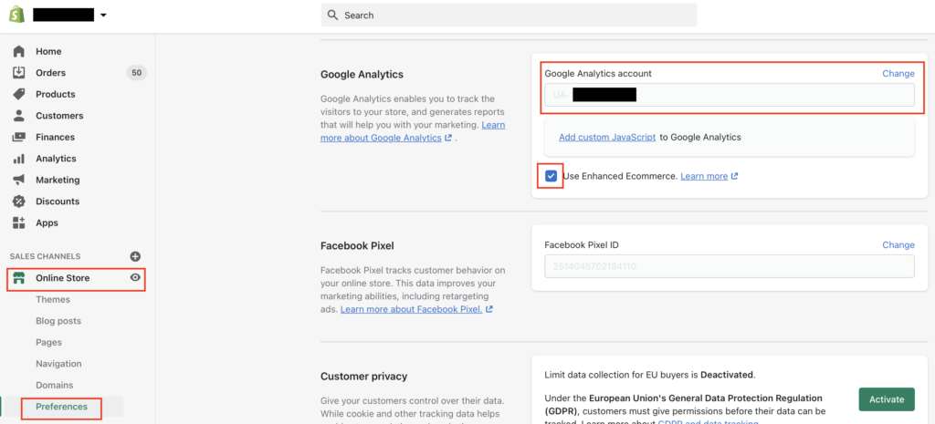Screen dimensions: 935x424
Task: Click the Orders inbox icon
Action: coord(19,73)
